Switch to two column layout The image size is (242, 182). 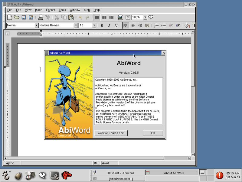pyautogui.click(x=104, y=17)
